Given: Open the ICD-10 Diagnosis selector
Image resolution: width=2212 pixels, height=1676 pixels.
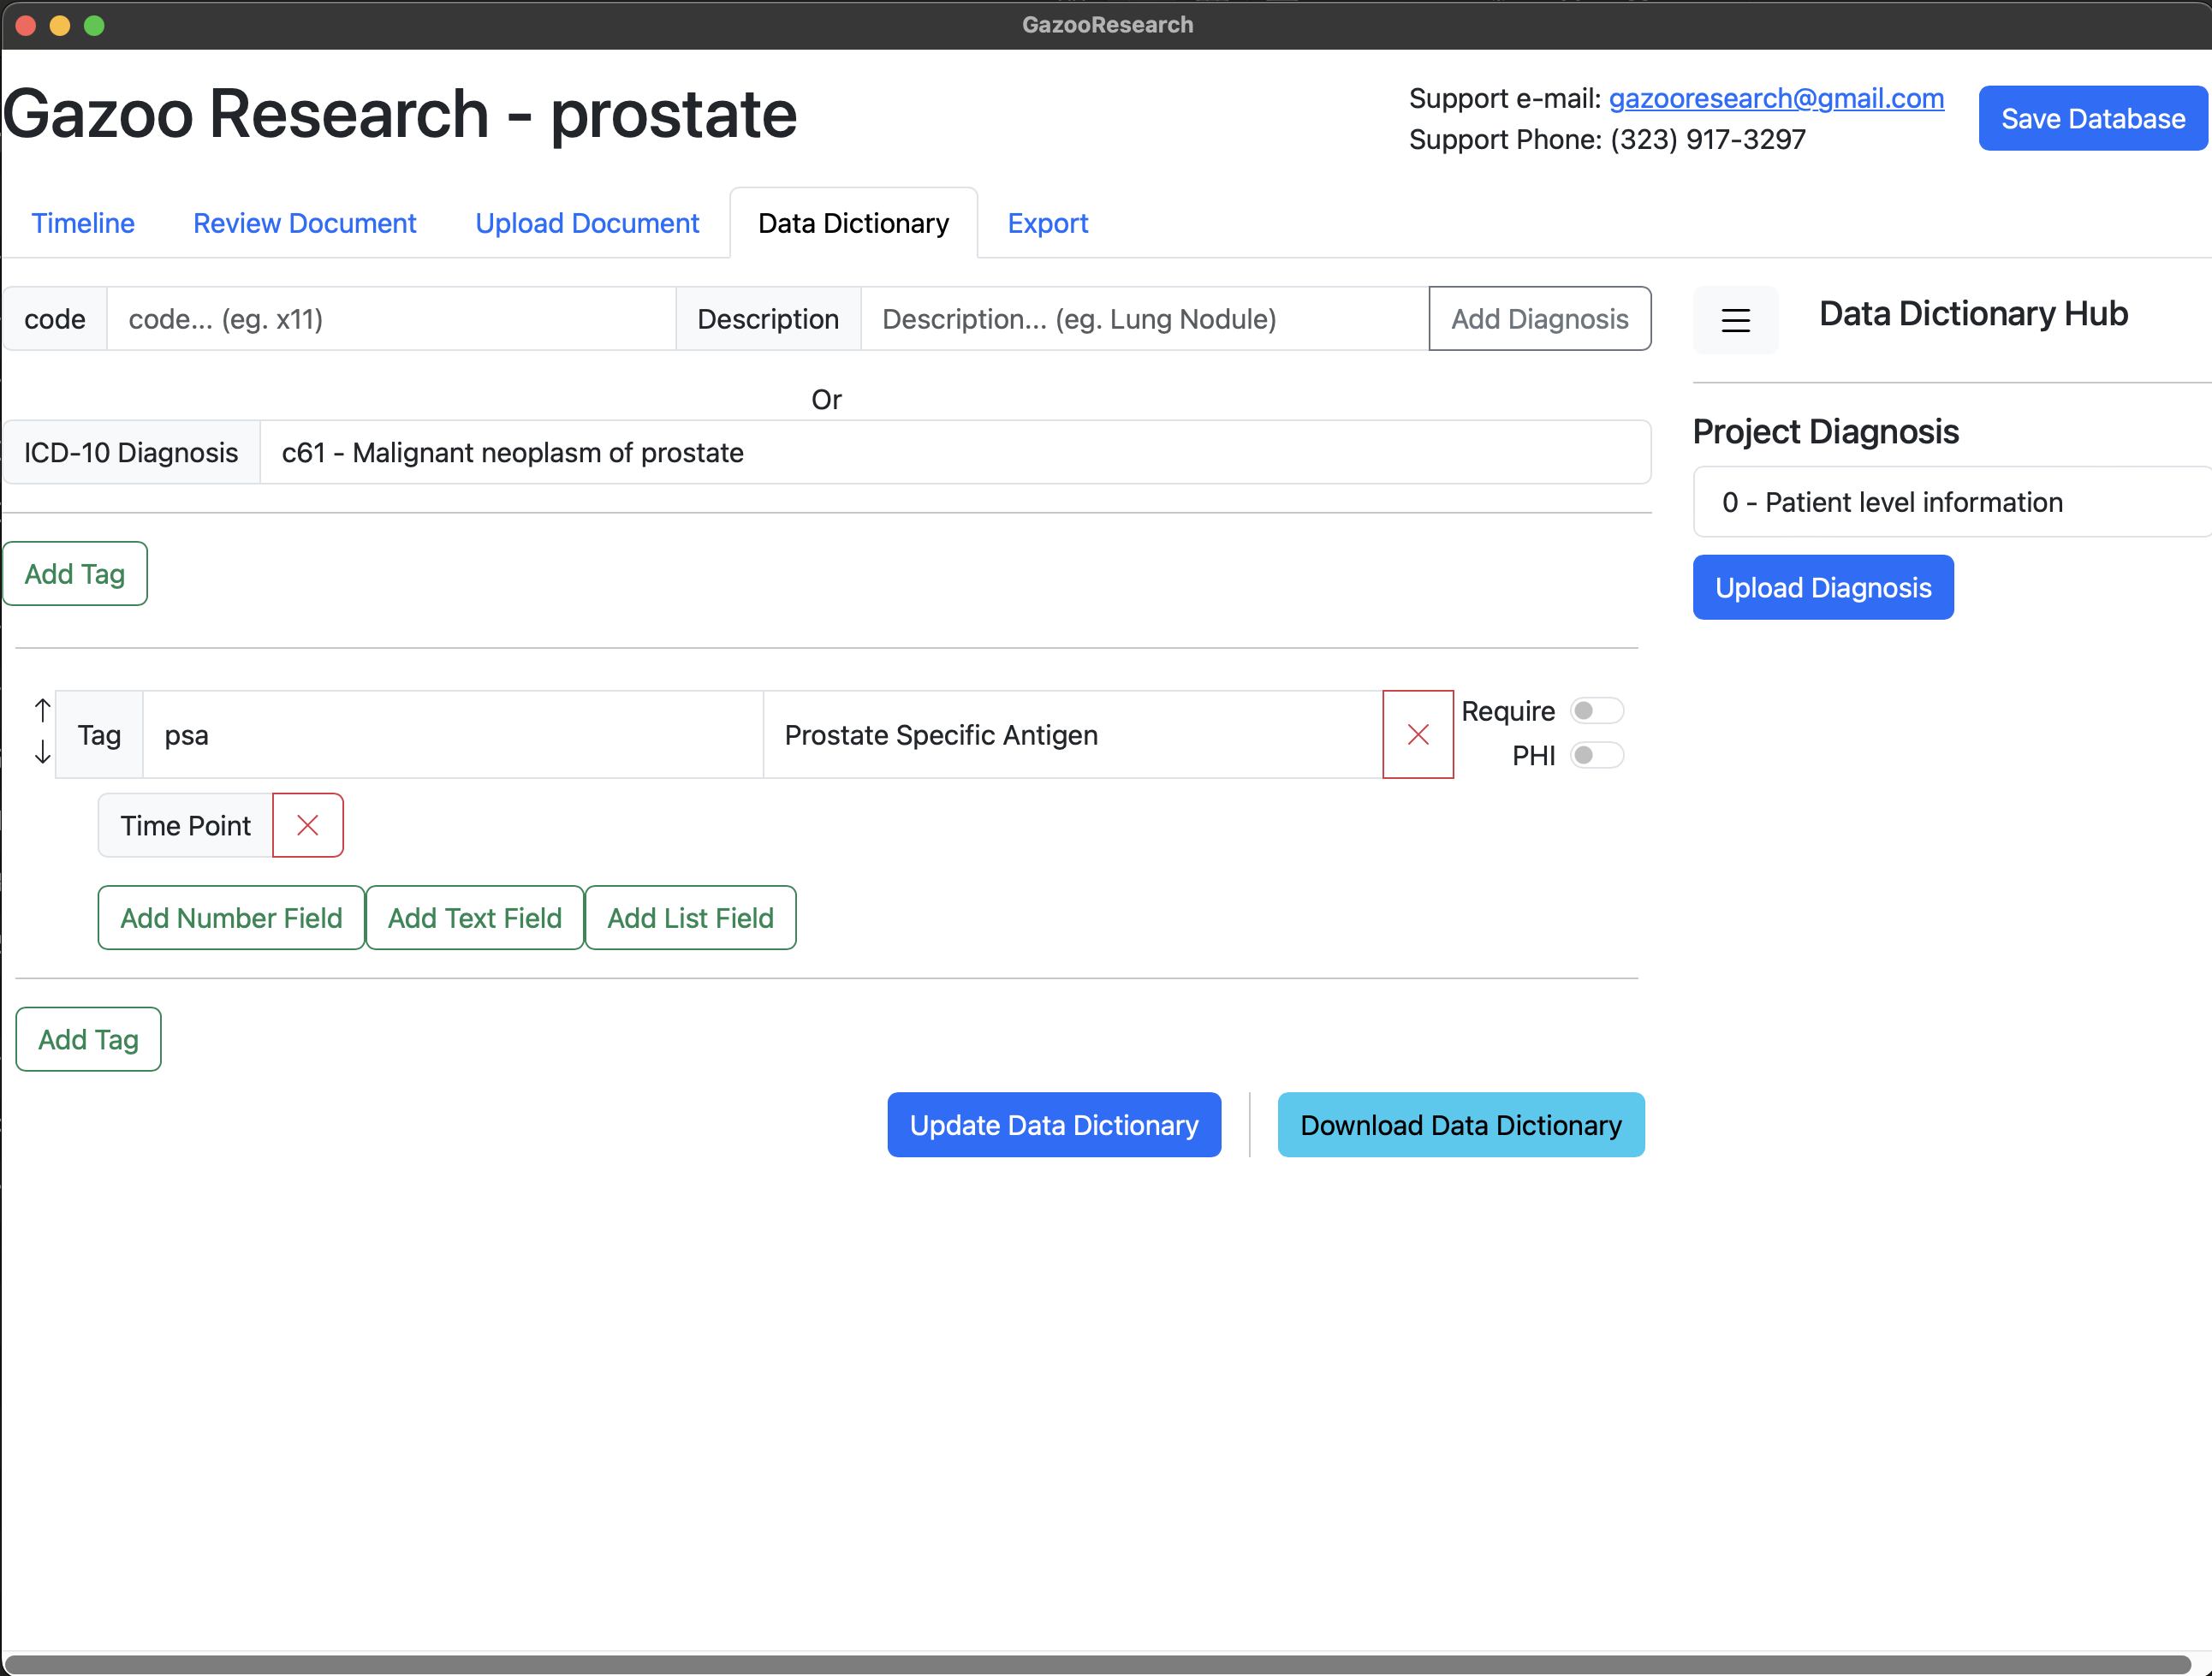Looking at the screenshot, I should click(954, 453).
